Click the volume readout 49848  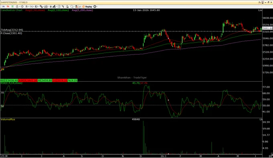coord(136,119)
